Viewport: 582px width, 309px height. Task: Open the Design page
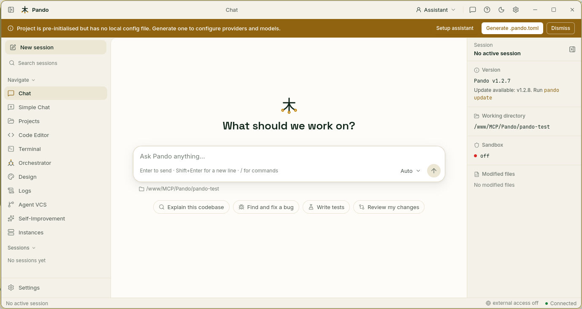click(x=56, y=177)
